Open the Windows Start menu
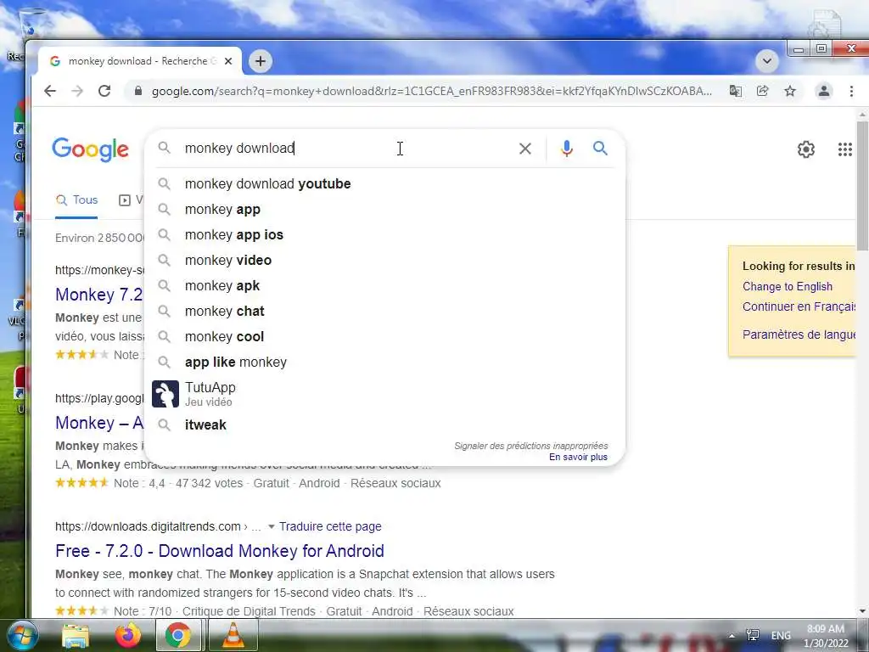This screenshot has height=652, width=869. coord(22,635)
